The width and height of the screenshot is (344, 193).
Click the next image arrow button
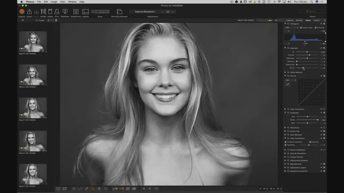150,189
